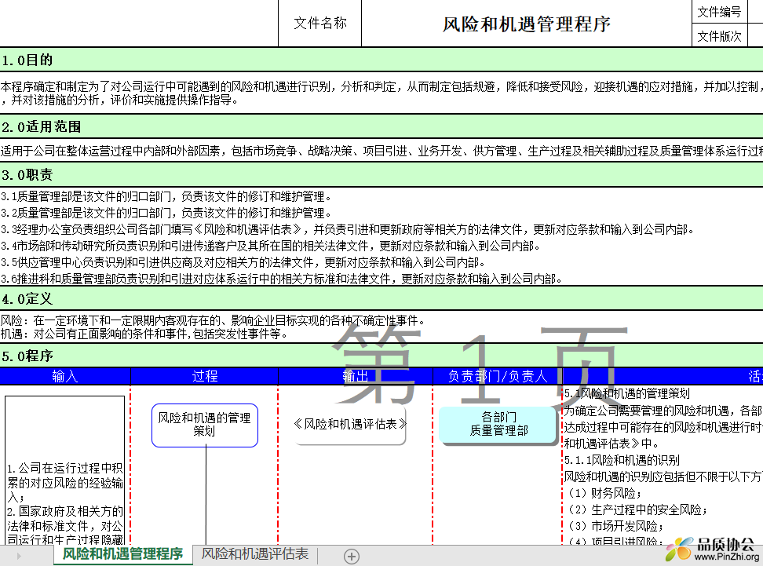
Task: Select the 风险和机遇的管理策划 process box
Action: tap(205, 425)
